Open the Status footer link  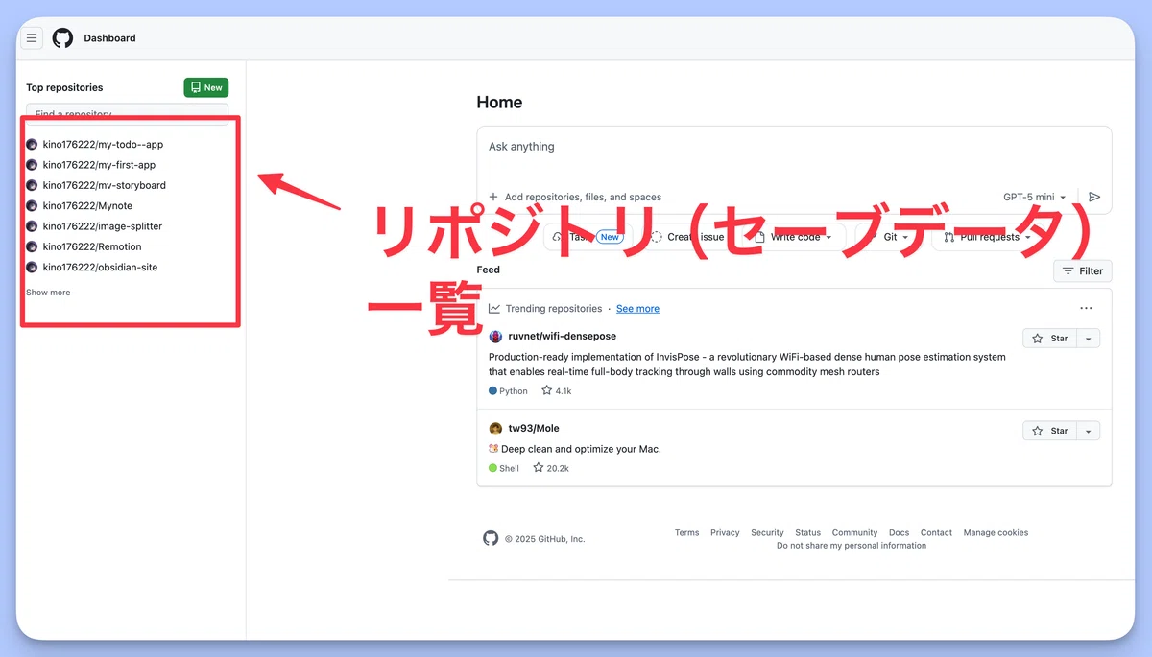[x=807, y=533]
